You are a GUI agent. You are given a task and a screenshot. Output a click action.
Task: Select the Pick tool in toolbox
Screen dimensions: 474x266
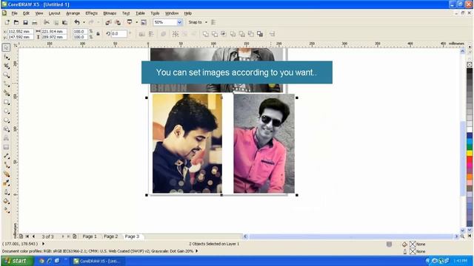(6, 47)
